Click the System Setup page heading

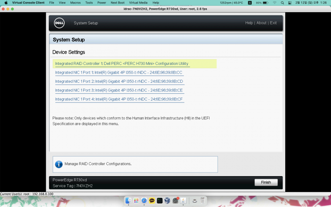[x=69, y=40]
